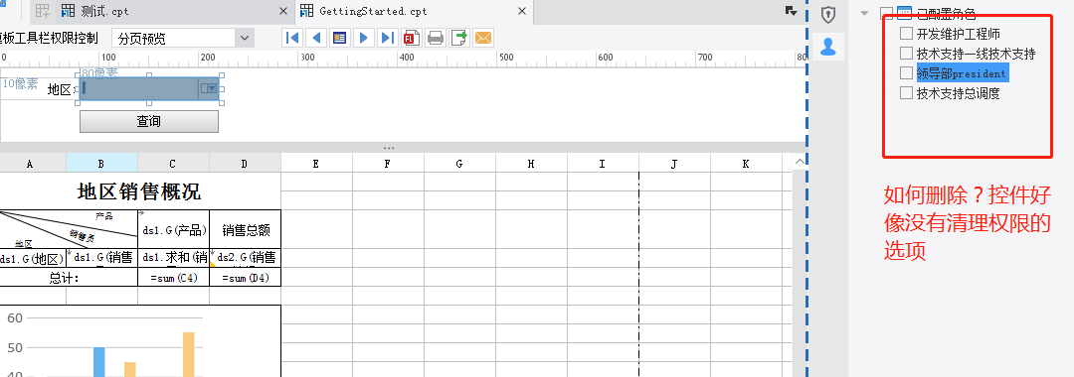The width and height of the screenshot is (1074, 377).
Task: Open page setup icon in toolbar
Action: point(339,38)
